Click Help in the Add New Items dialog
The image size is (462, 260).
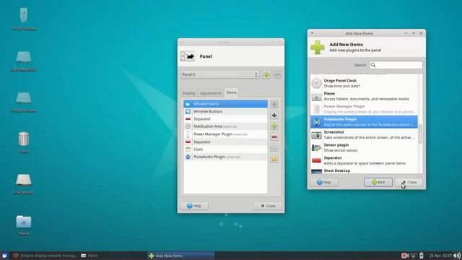324,182
